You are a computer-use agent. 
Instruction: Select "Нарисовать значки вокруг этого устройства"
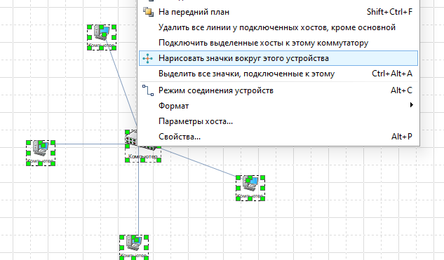[278, 58]
